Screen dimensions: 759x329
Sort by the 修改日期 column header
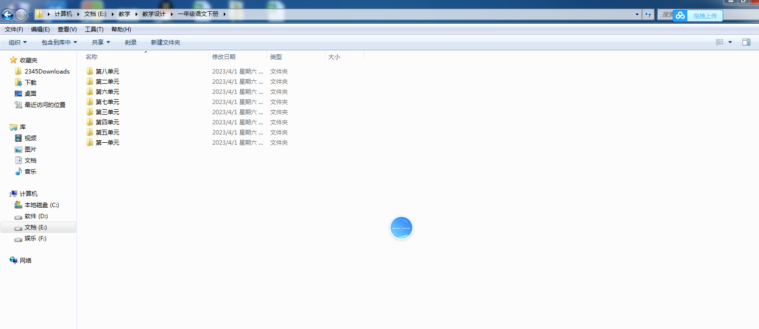(224, 57)
